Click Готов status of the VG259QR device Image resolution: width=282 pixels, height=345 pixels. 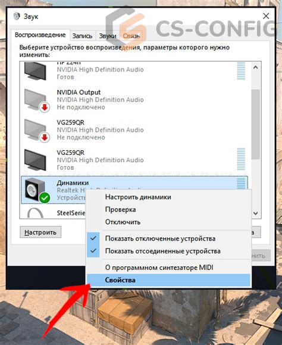click(65, 167)
